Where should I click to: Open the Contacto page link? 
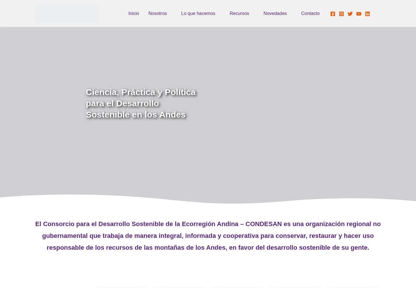(310, 14)
